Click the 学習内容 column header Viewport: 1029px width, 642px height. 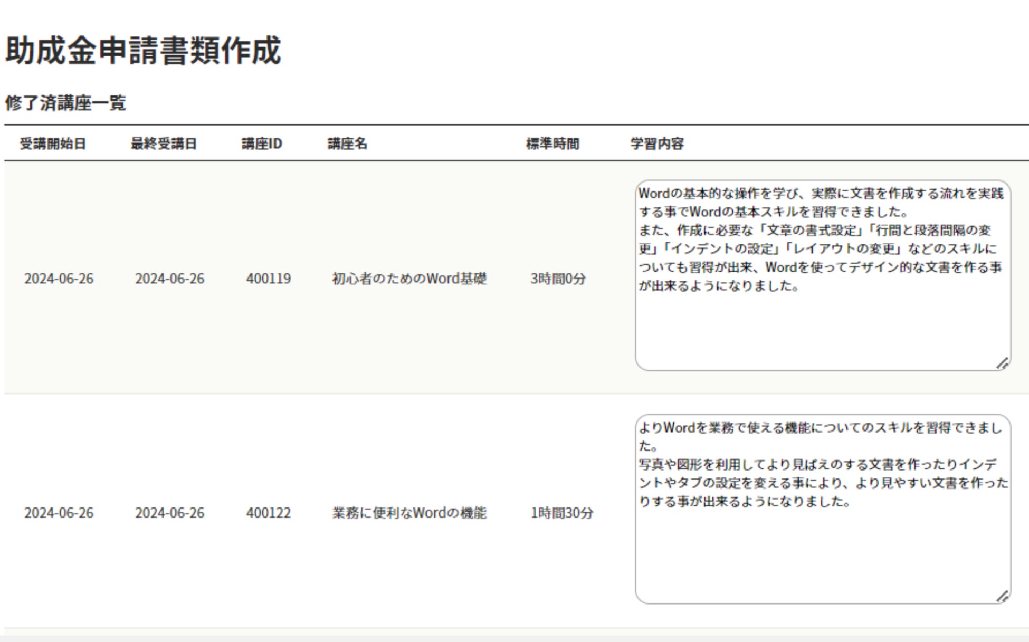pyautogui.click(x=657, y=143)
